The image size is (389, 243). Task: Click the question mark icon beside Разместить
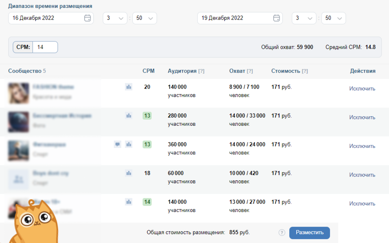tap(282, 233)
